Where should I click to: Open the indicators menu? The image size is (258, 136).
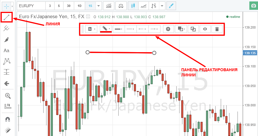pyautogui.click(x=109, y=6)
